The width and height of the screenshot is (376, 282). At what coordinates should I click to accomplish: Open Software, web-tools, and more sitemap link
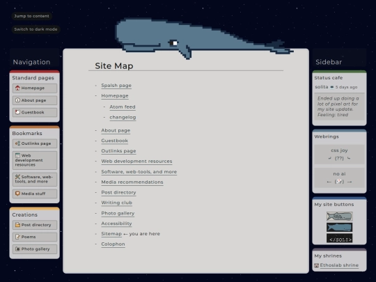139,172
